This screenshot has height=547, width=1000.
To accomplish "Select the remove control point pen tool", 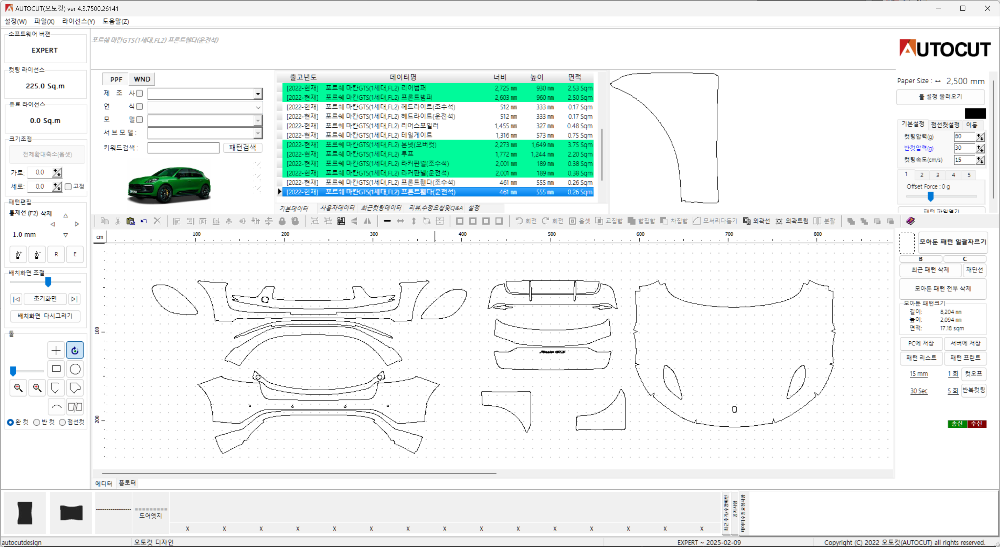I will (37, 255).
